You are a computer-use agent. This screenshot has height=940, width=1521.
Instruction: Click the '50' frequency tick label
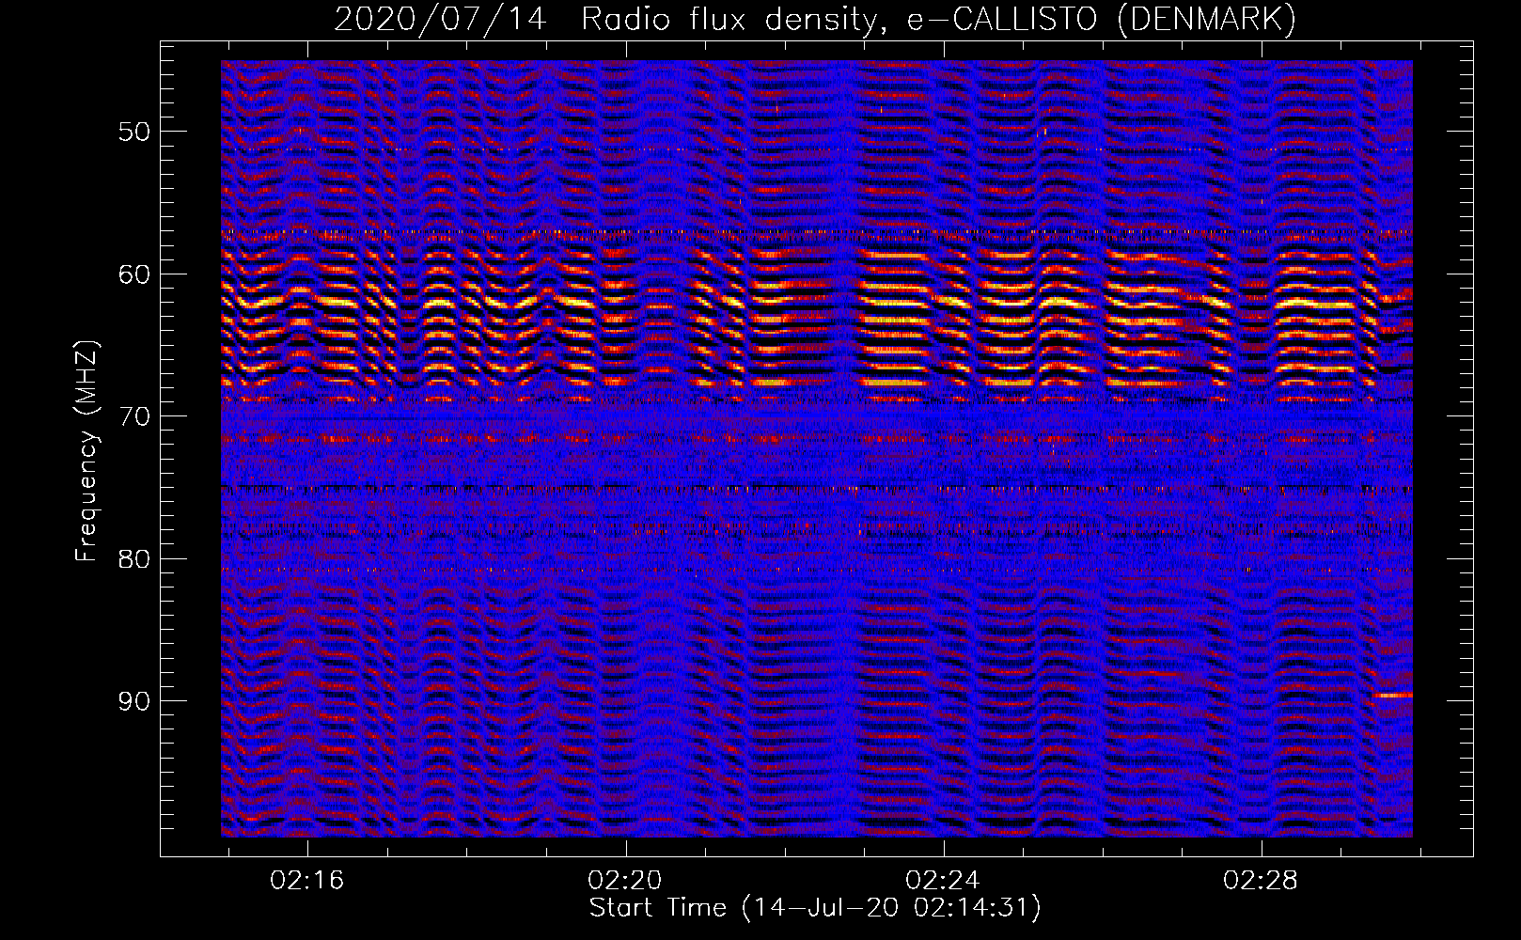[x=134, y=132]
